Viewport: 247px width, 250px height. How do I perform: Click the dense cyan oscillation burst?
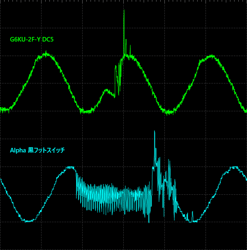pos(114,195)
